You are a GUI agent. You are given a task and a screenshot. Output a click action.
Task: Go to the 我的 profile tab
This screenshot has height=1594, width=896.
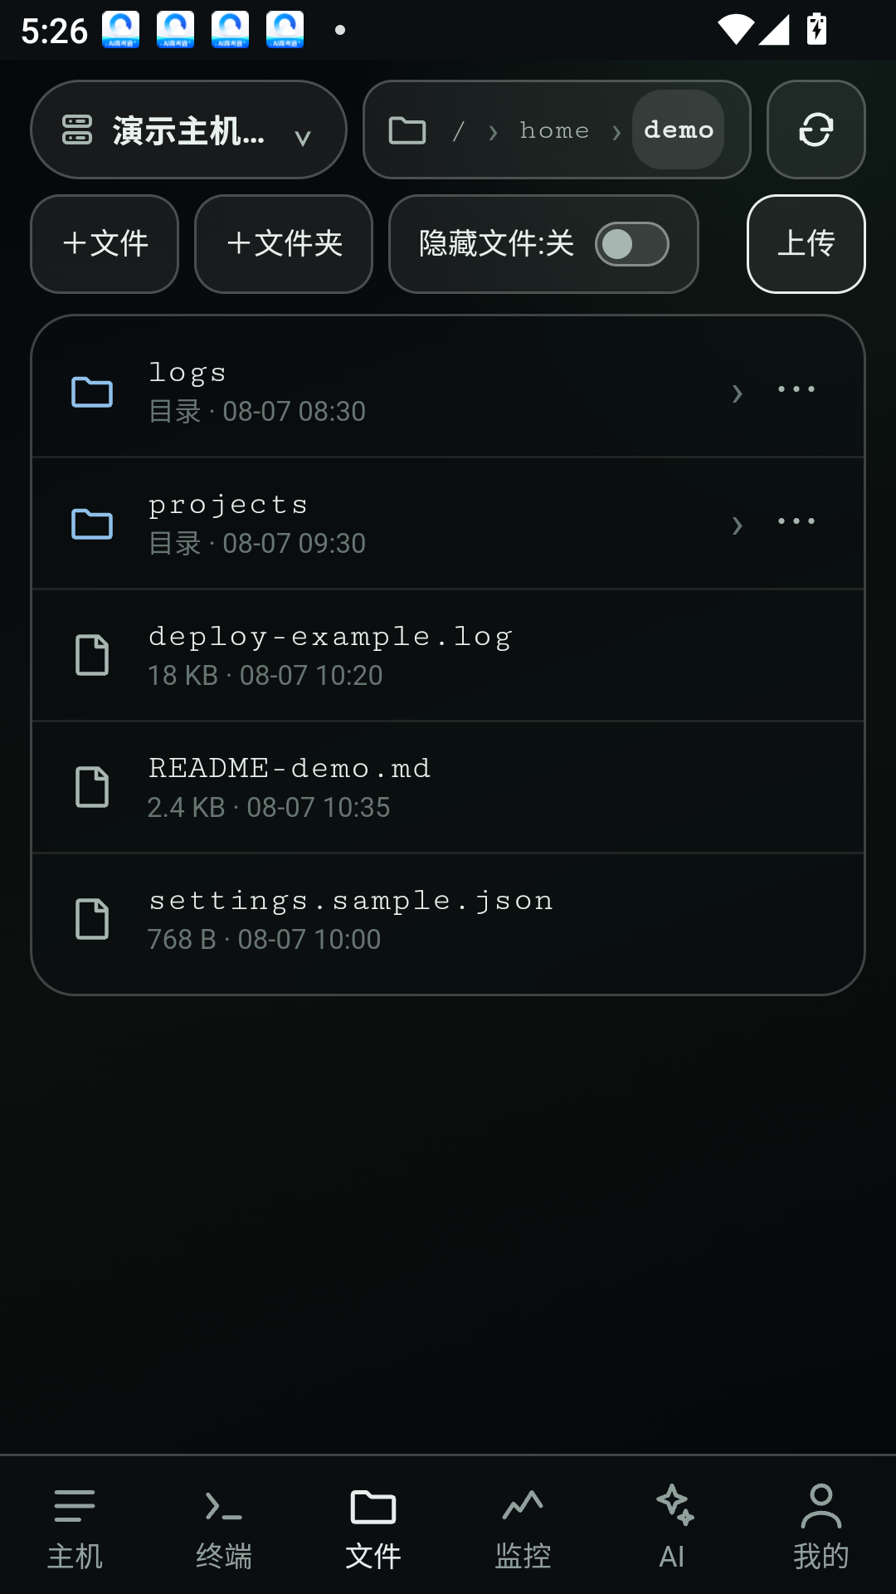point(821,1526)
